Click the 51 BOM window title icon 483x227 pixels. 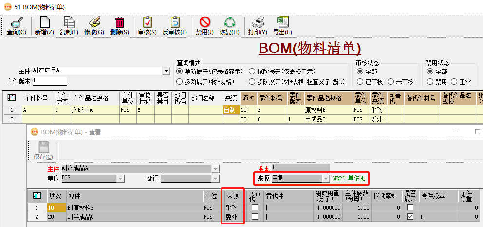[7, 6]
